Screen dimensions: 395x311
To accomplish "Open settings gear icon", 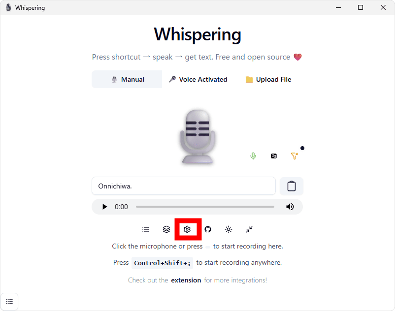I will pyautogui.click(x=187, y=229).
